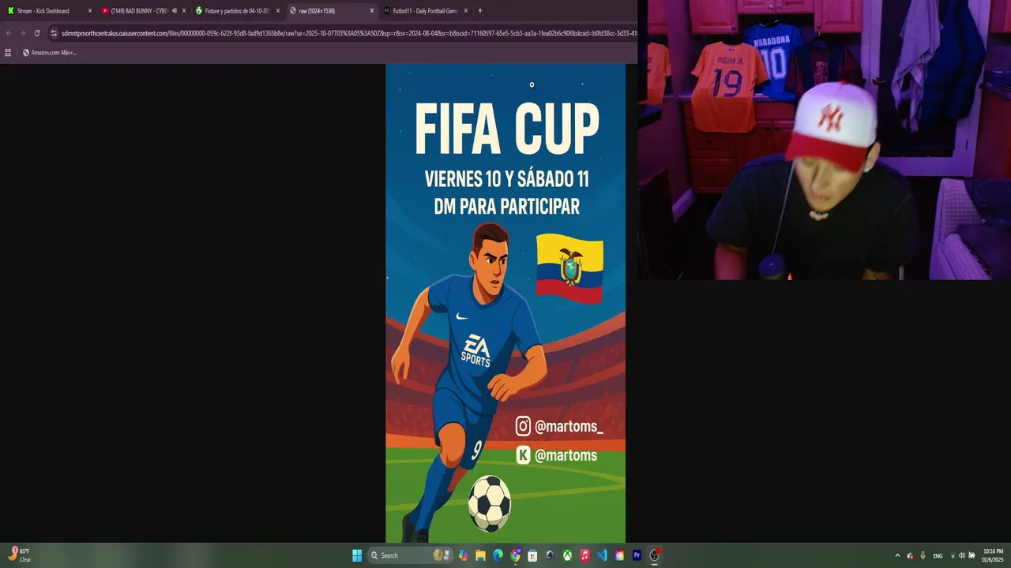View site information icon in address bar
This screenshot has height=568, width=1011.
click(54, 33)
